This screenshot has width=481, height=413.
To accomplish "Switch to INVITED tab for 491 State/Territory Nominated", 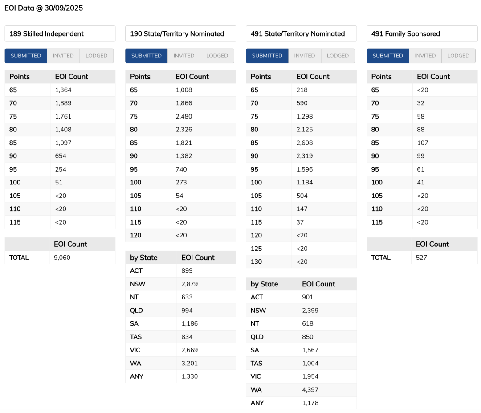I will pos(305,56).
